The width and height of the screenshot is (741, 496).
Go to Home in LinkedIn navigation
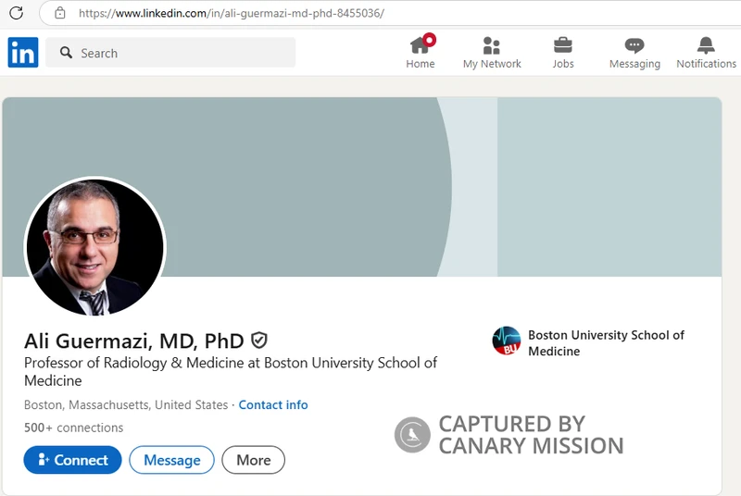click(x=421, y=53)
